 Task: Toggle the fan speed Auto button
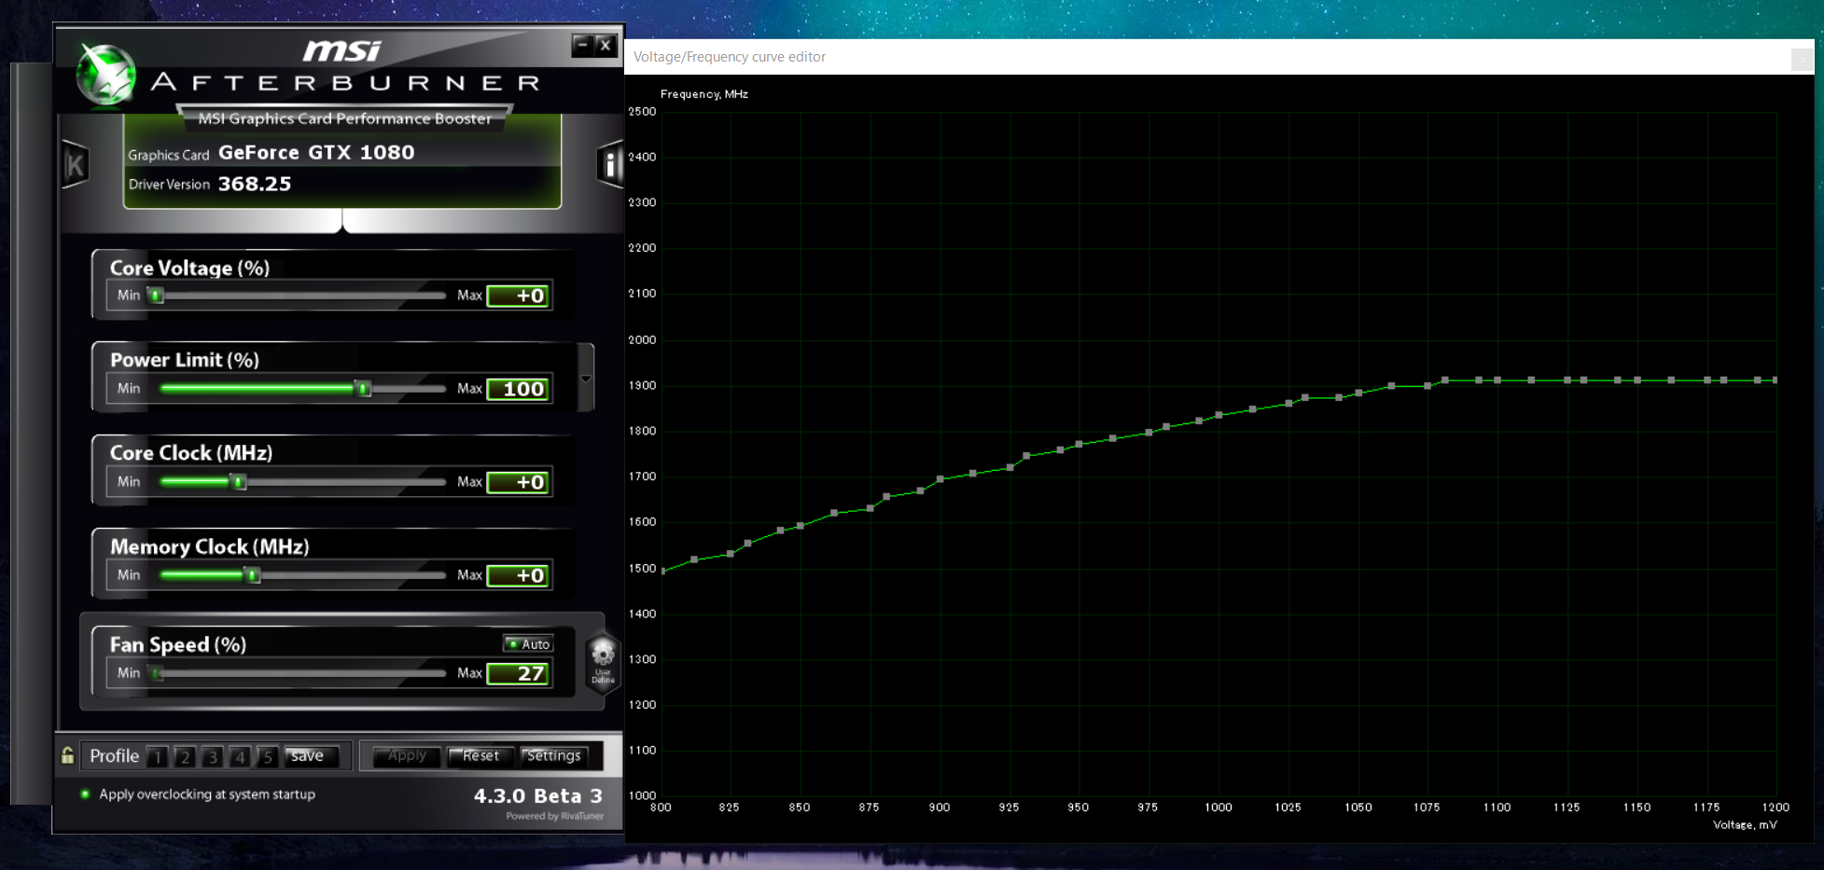click(528, 643)
